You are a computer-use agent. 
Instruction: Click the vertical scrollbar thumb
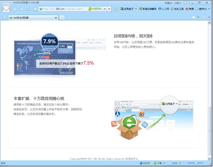click(209, 131)
